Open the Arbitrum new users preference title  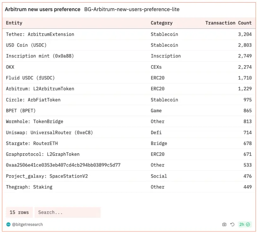click(43, 9)
